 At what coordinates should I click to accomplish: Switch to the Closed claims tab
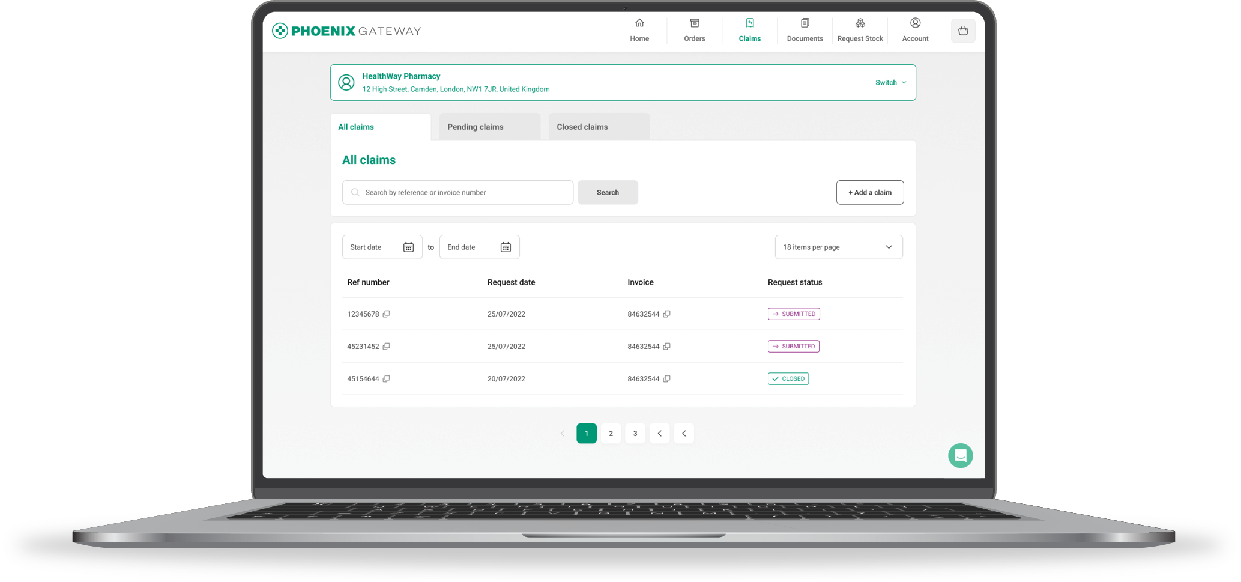pos(599,127)
